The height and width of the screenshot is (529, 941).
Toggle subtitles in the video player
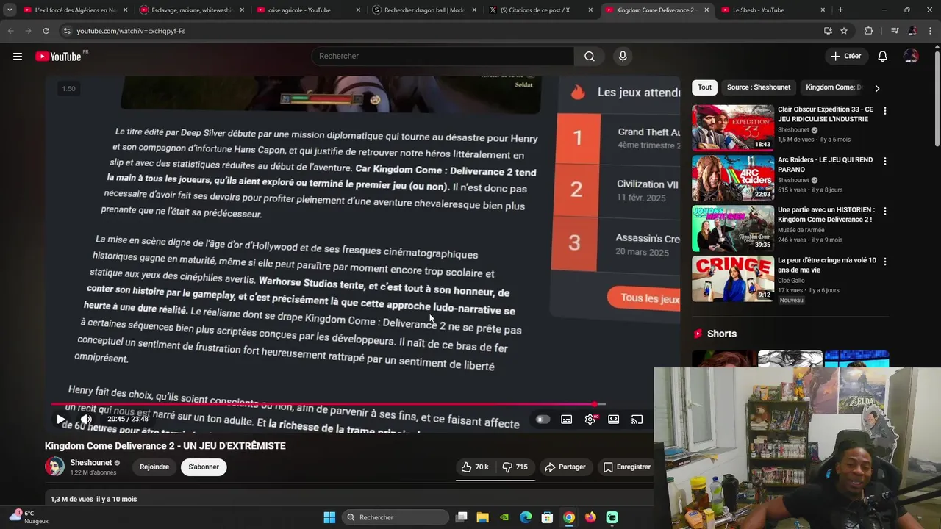coord(567,420)
